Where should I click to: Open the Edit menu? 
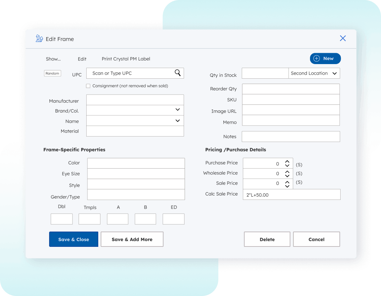[x=82, y=59]
